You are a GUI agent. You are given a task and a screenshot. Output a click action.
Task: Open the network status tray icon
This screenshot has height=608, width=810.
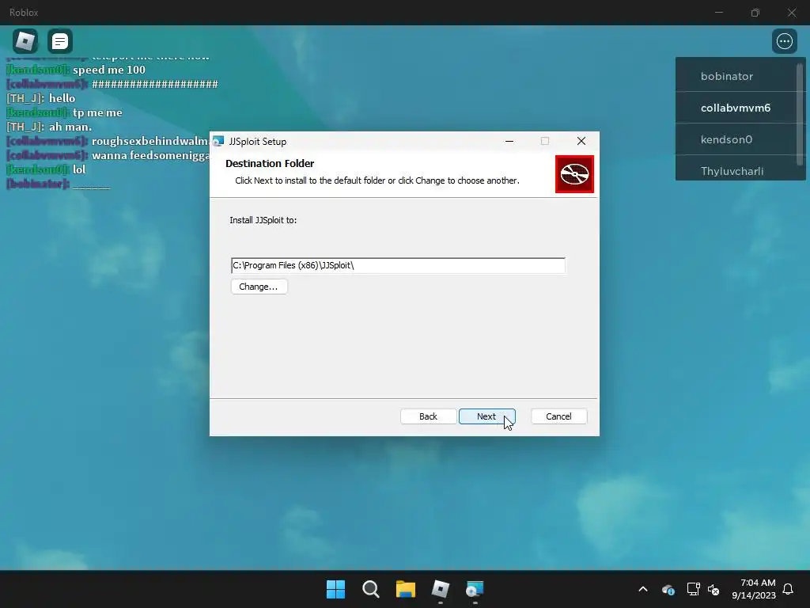pos(693,589)
